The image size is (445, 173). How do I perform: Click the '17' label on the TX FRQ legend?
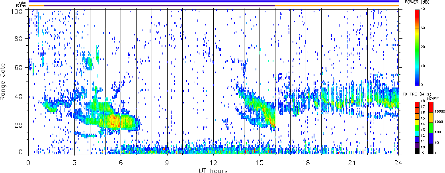pyautogui.click(x=423, y=107)
